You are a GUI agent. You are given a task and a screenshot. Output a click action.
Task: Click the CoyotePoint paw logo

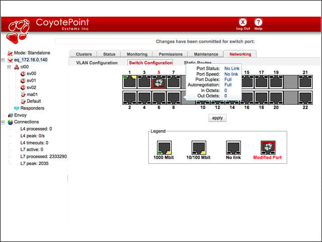coord(18,31)
